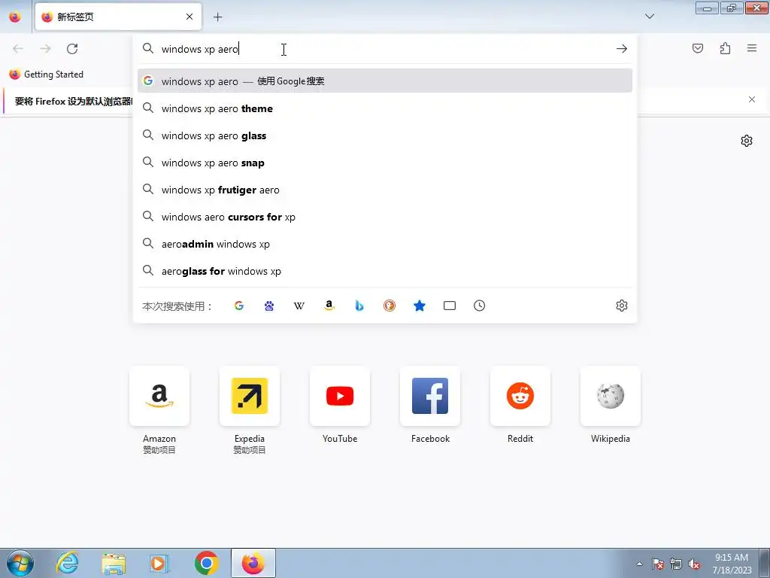Select the 新标签页 tab

click(118, 17)
